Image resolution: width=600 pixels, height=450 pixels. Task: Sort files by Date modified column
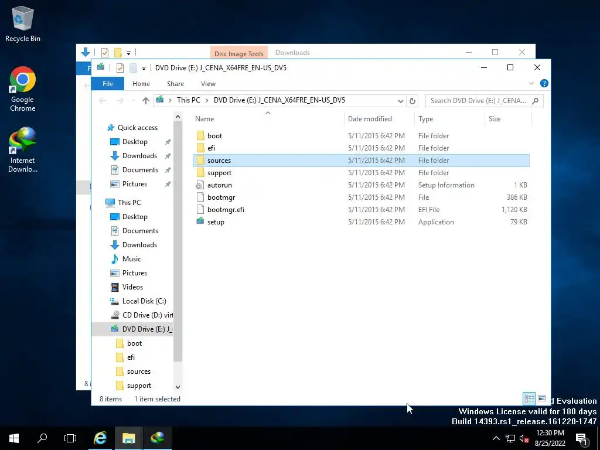(x=370, y=119)
